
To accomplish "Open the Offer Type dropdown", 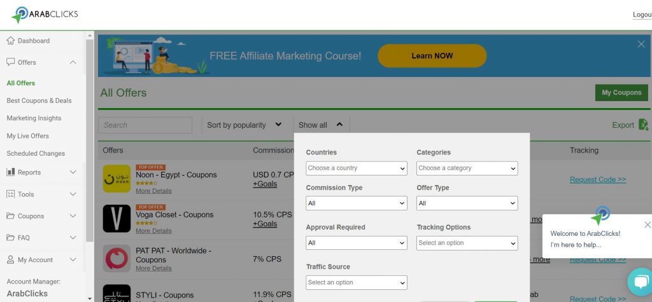I will pos(467,203).
